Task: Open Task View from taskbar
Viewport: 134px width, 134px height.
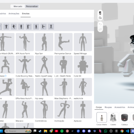Action: pyautogui.click(x=35, y=131)
